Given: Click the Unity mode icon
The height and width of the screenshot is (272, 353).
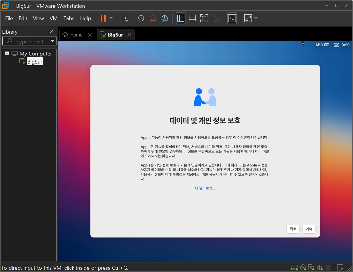Looking at the screenshot, I should (x=216, y=18).
